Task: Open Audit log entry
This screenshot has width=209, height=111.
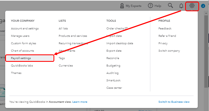Action: coord(112,73)
